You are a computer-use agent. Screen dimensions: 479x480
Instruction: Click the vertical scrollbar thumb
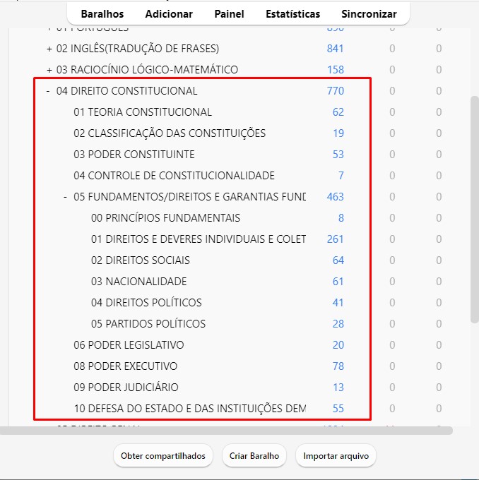tap(475, 210)
